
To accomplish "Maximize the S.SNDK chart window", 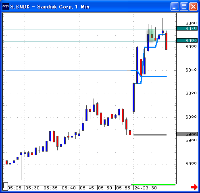I will point(184,6).
